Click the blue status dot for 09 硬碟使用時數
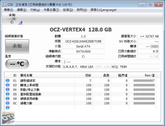This screenshot has height=126, width=165. 7,99
